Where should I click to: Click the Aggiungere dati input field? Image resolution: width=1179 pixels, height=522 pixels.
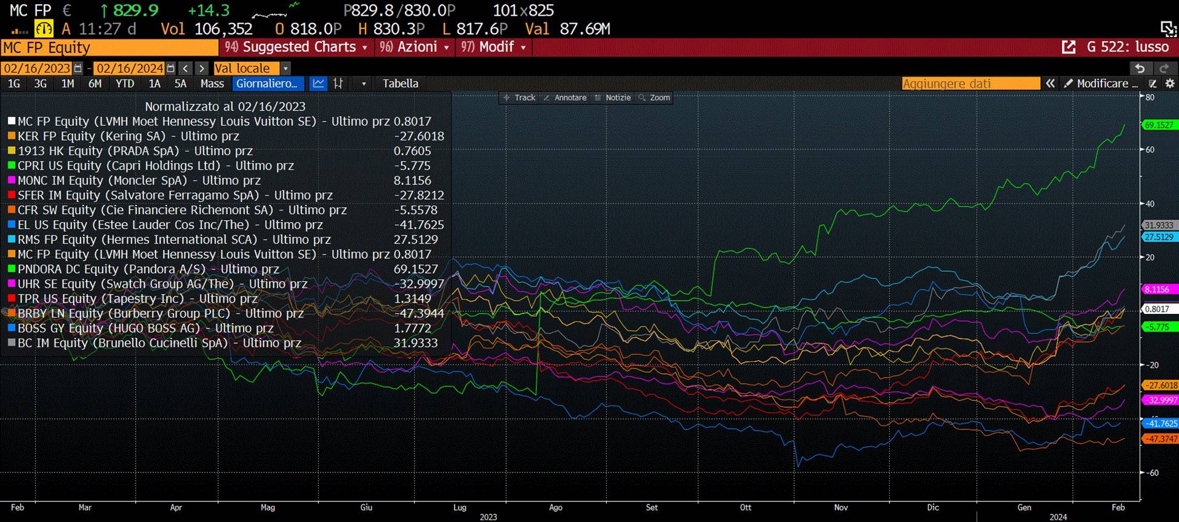point(970,84)
